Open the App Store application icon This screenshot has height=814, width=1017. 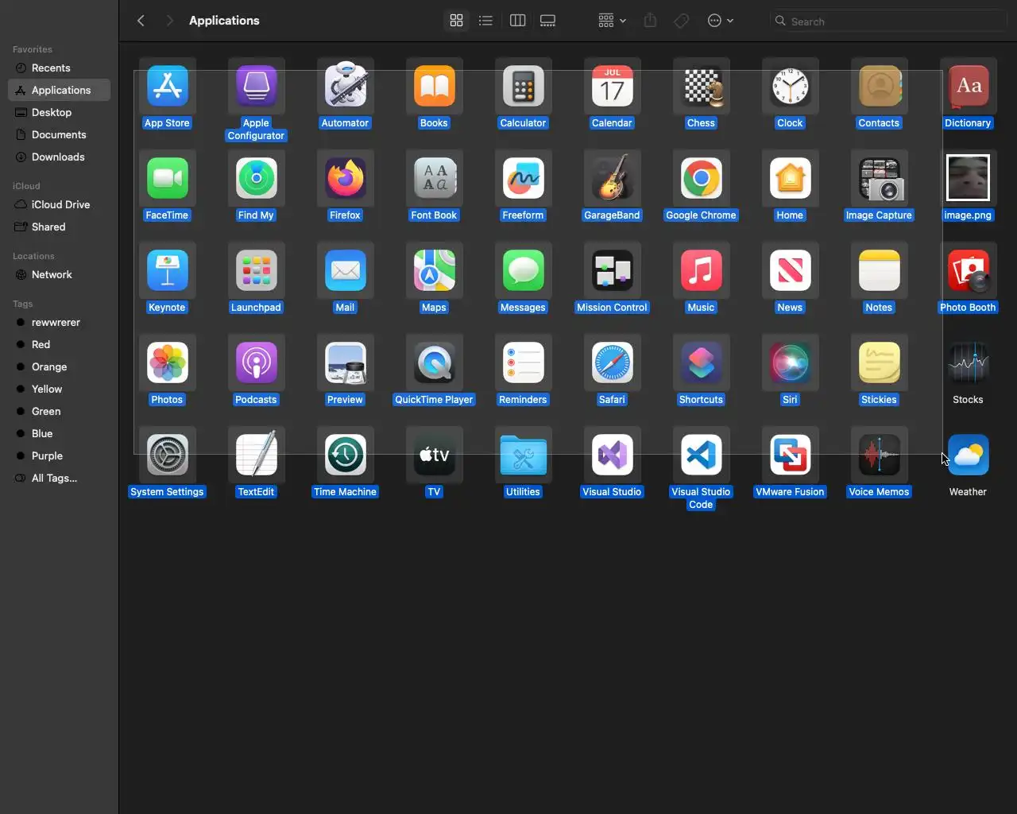[x=167, y=86]
